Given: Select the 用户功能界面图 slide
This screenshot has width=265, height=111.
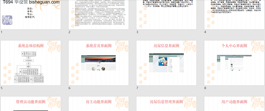Looking at the screenshot, I should (234, 104).
